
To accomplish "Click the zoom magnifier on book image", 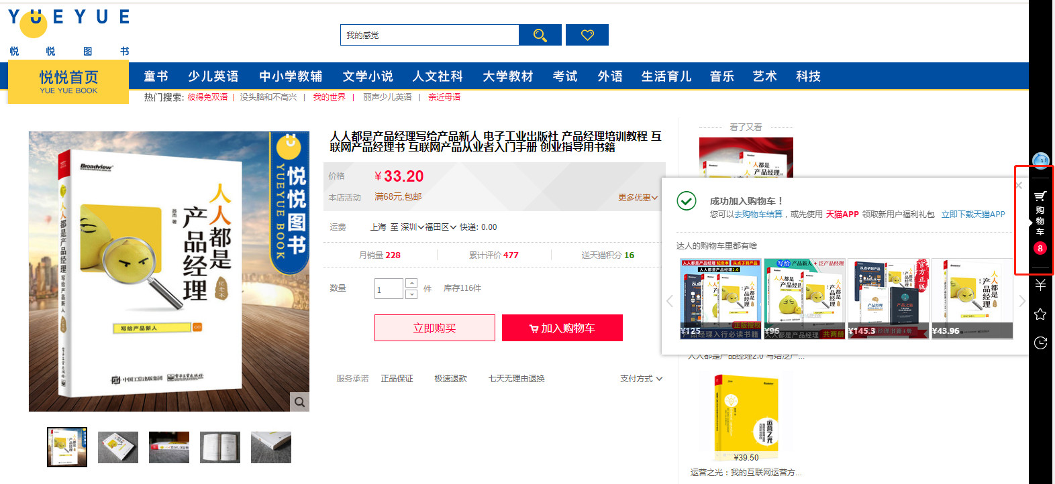I will (x=300, y=402).
